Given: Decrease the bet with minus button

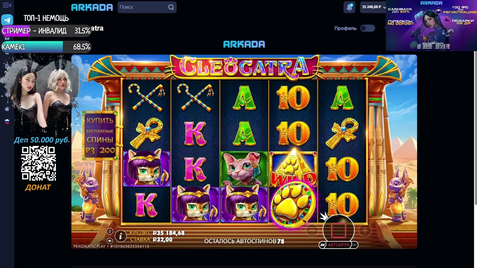Looking at the screenshot, I should (x=312, y=231).
